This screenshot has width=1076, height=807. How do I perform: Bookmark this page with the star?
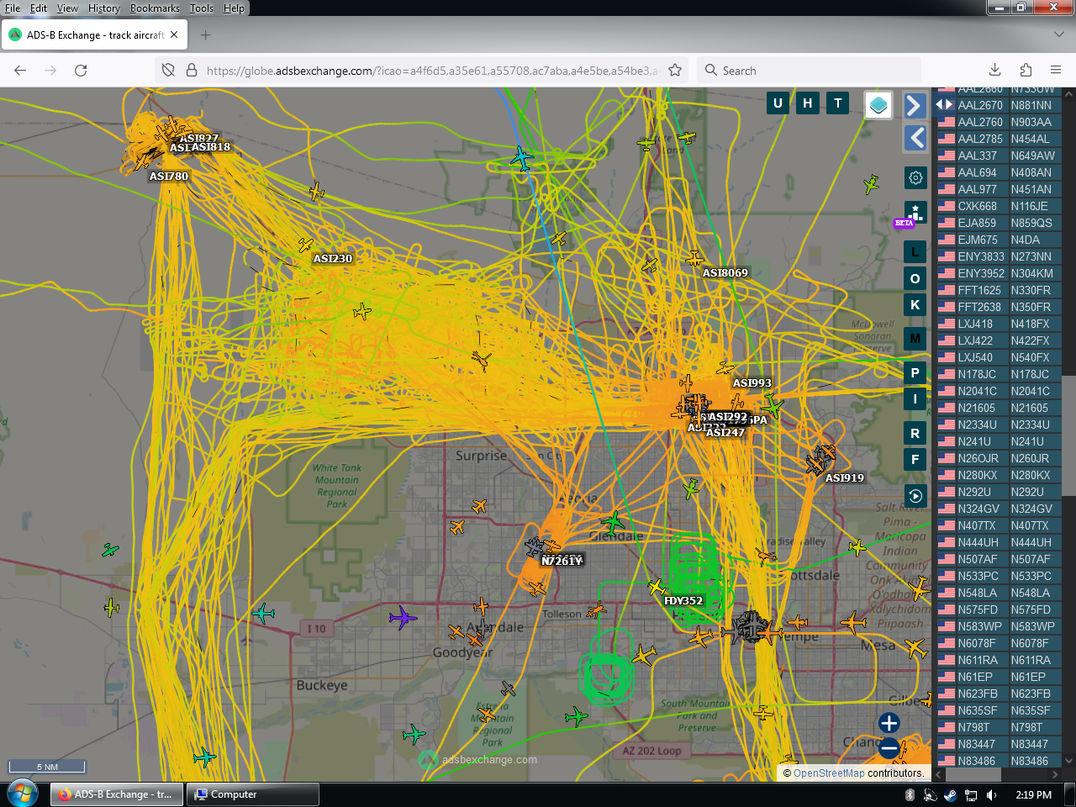675,71
